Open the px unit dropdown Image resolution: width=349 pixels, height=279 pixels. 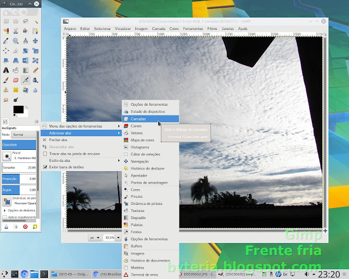(95, 238)
